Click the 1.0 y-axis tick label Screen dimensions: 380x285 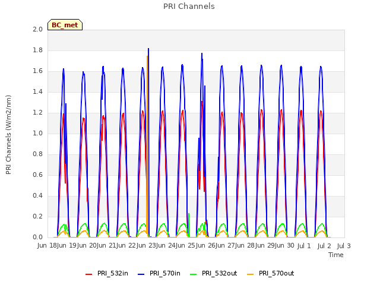click(x=38, y=133)
